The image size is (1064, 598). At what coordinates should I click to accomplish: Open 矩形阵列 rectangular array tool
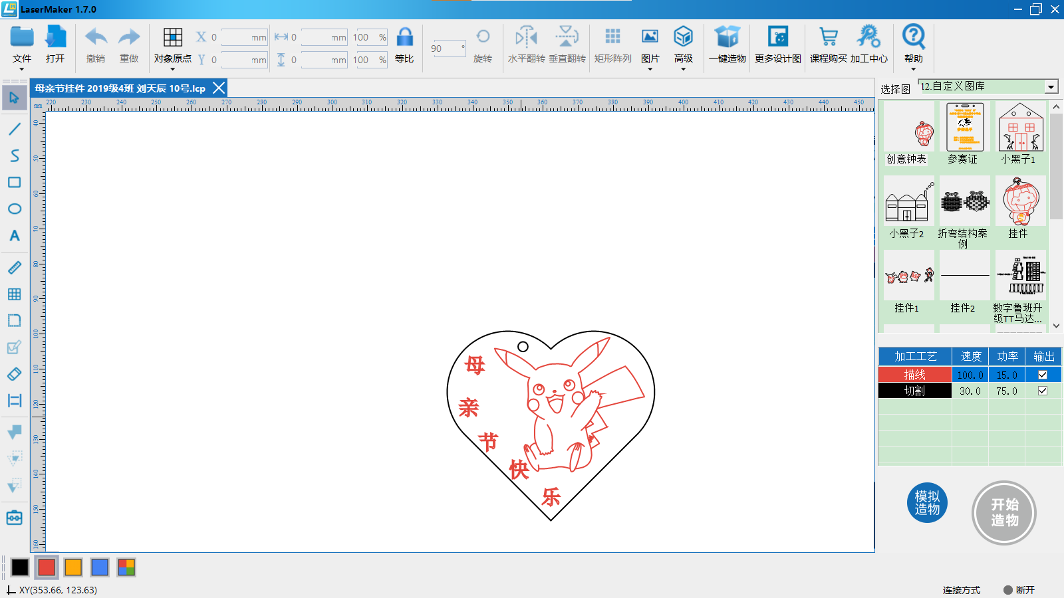[612, 37]
